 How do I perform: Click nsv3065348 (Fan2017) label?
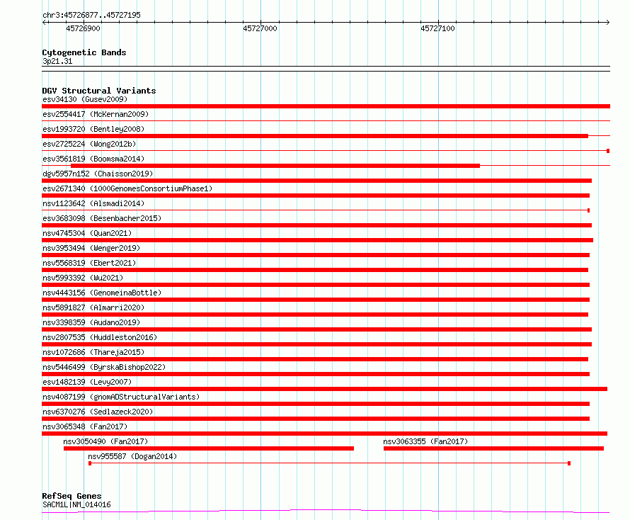coord(85,426)
